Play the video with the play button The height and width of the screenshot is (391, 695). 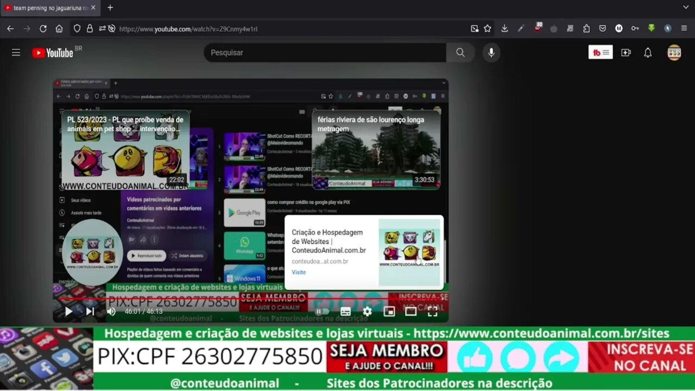click(69, 312)
